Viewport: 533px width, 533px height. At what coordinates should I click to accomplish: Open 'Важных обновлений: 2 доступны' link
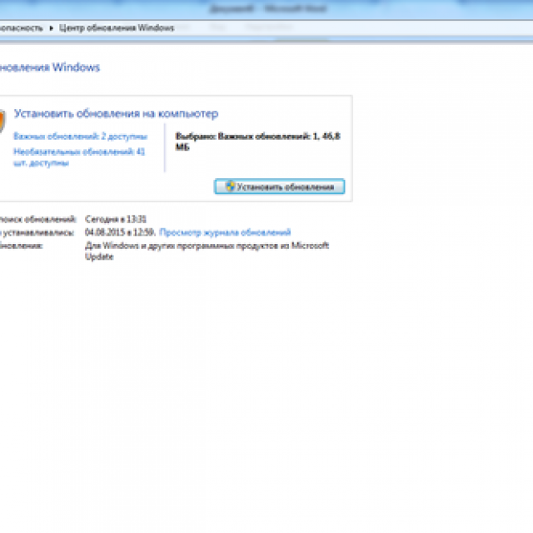pos(80,137)
